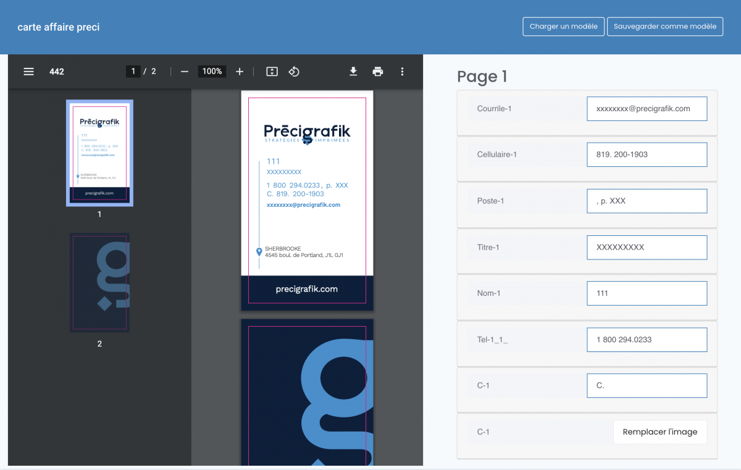Click the SHERBROOKE address text on card
This screenshot has height=470, width=741.
coord(304,252)
